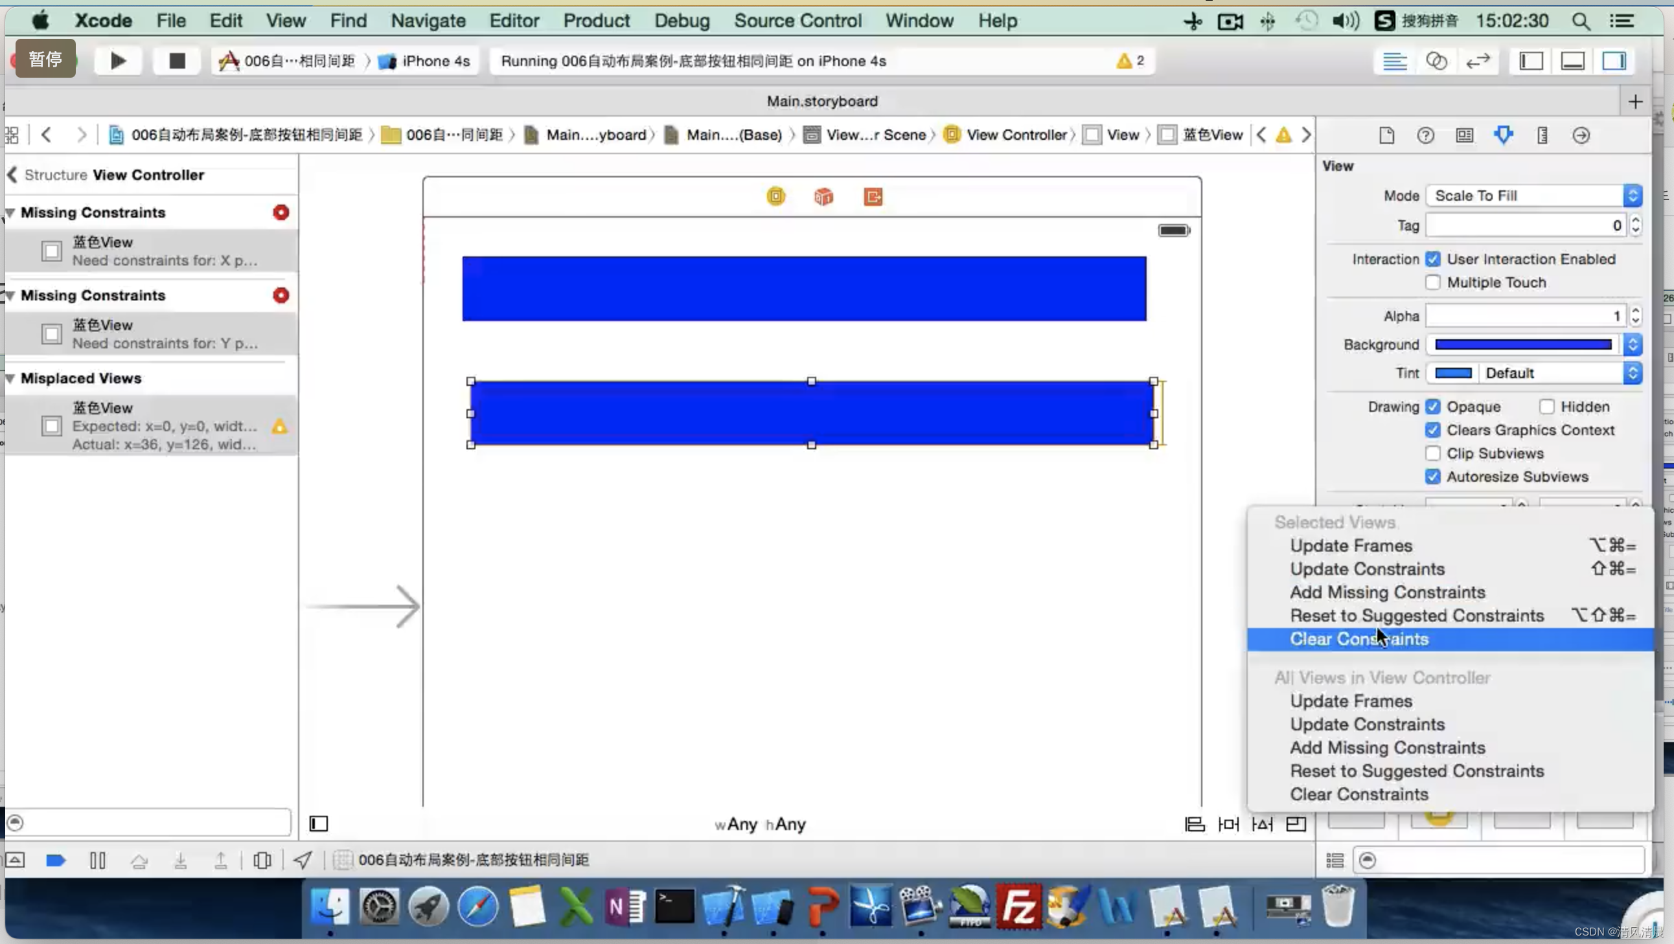The image size is (1674, 944).
Task: Click the Add Missing Constraints button
Action: click(1388, 592)
